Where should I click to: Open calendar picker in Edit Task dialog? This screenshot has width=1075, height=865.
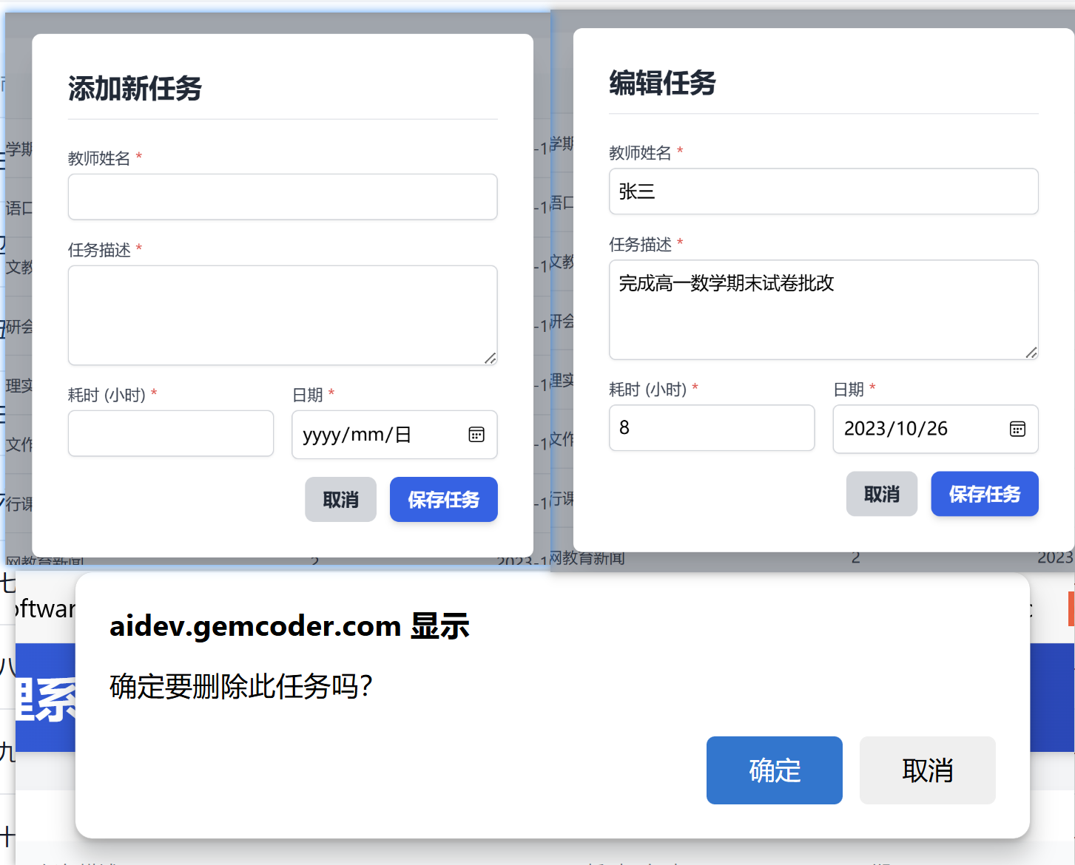click(1017, 429)
